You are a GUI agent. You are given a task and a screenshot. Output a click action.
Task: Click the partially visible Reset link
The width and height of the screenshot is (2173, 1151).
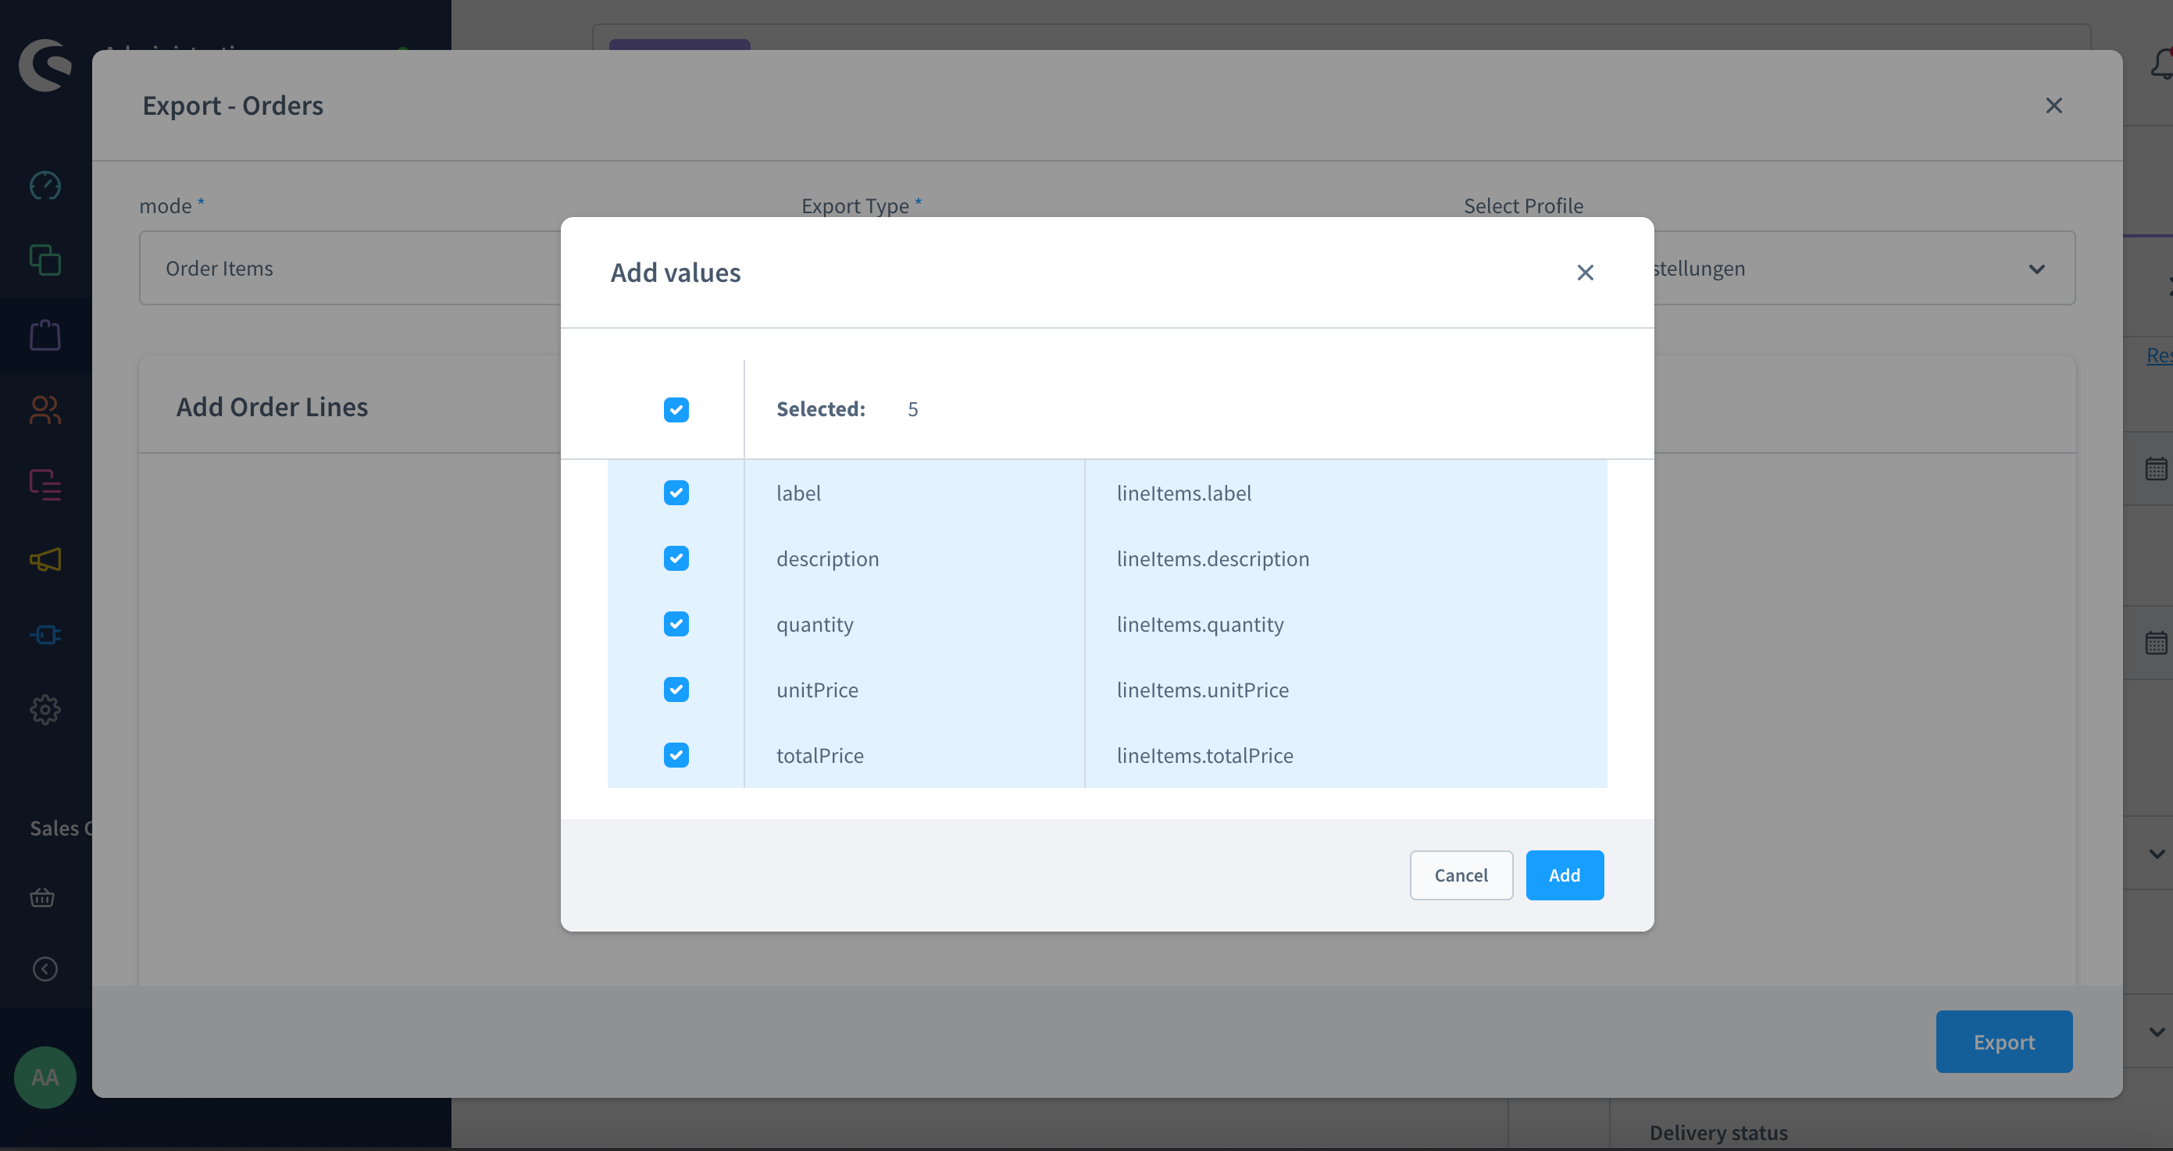point(2159,355)
